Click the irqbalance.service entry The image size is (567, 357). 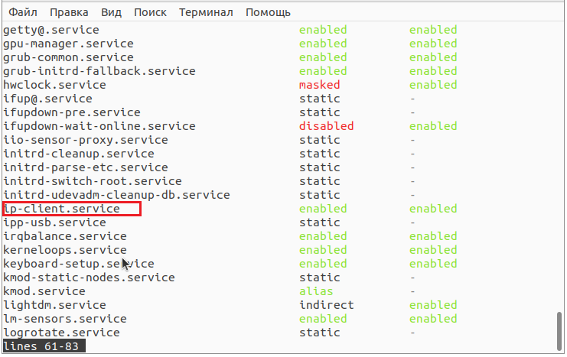[x=65, y=236]
